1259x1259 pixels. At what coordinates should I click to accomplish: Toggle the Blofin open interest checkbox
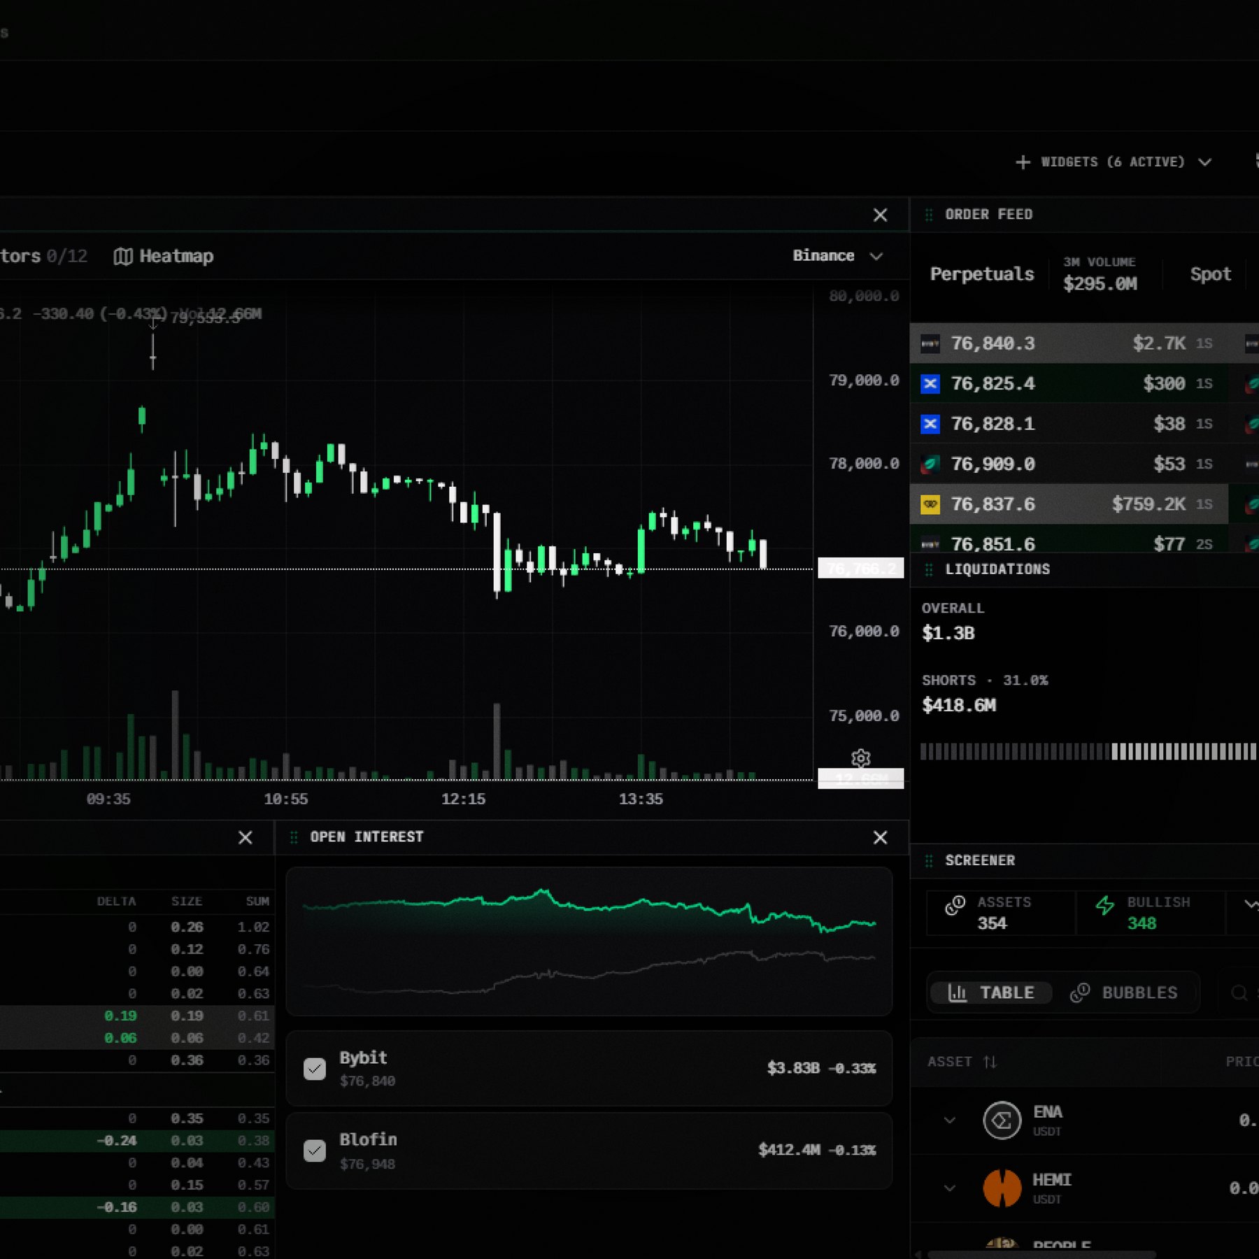click(x=315, y=1151)
